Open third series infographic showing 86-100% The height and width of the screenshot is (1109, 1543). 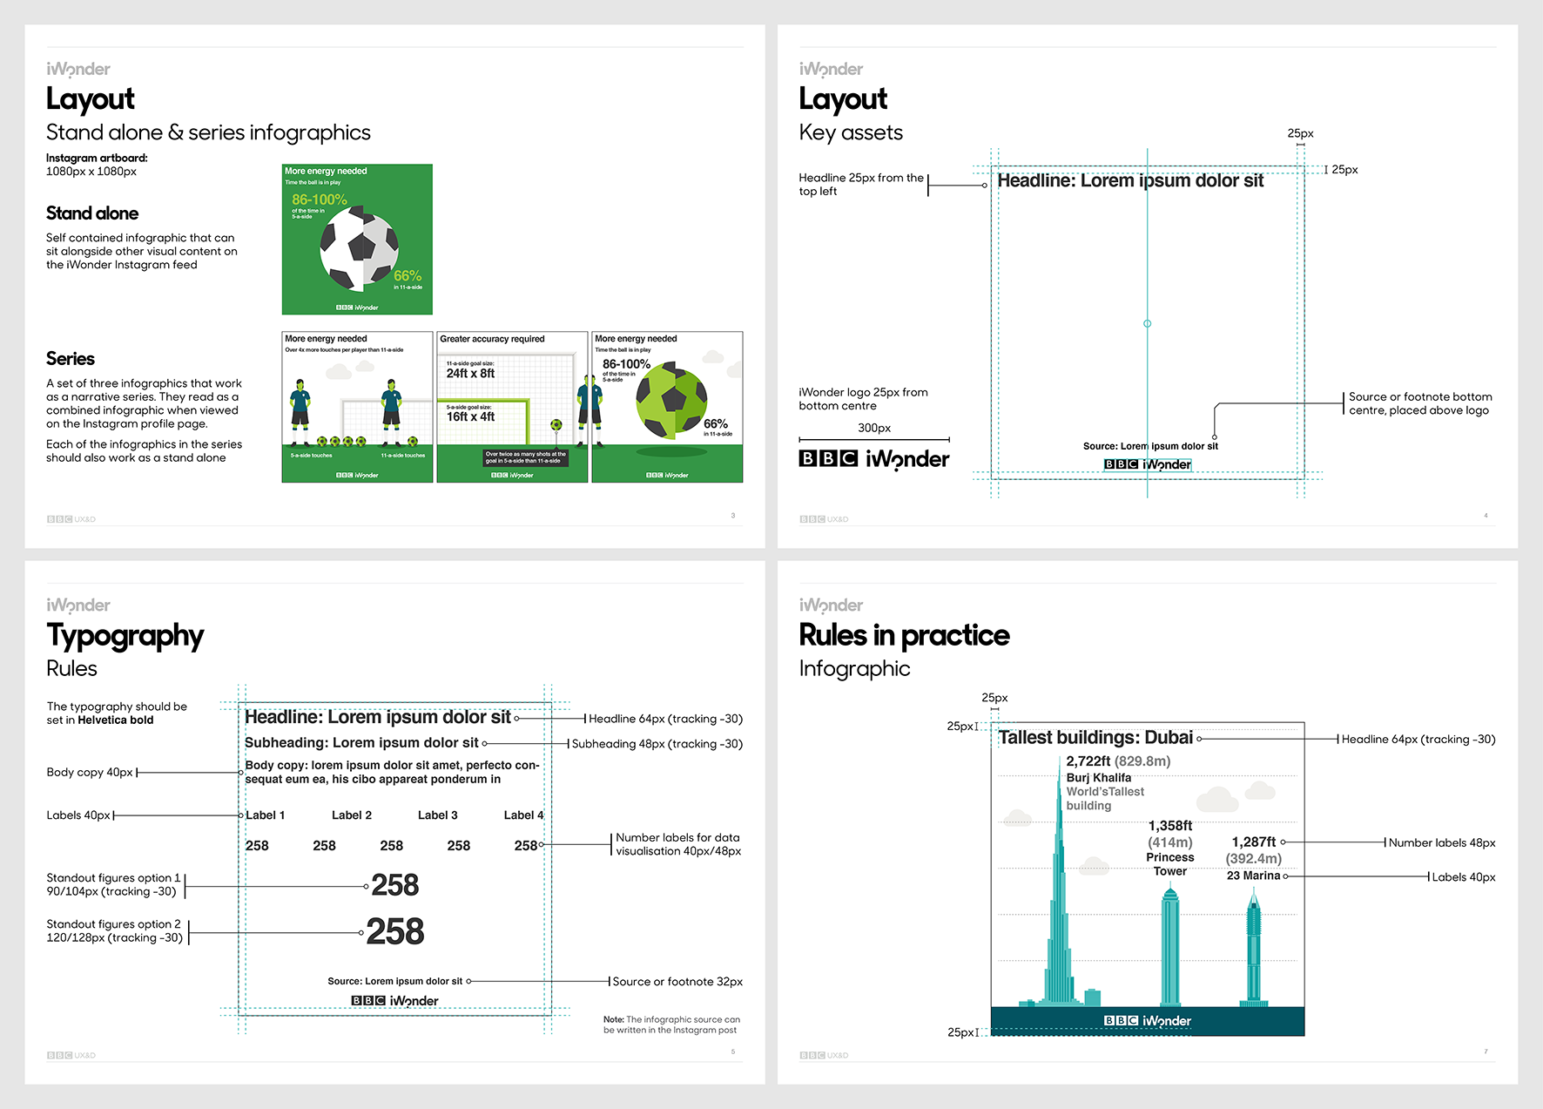coord(667,407)
